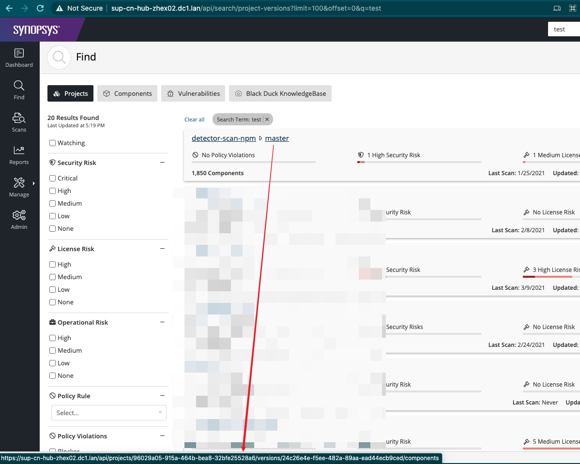580x464 pixels.
Task: Open Reports in the sidebar
Action: pos(19,155)
